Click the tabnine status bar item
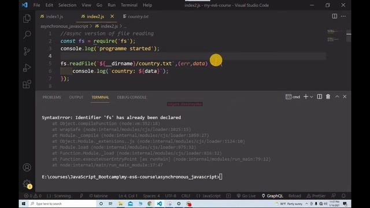 click(98, 196)
